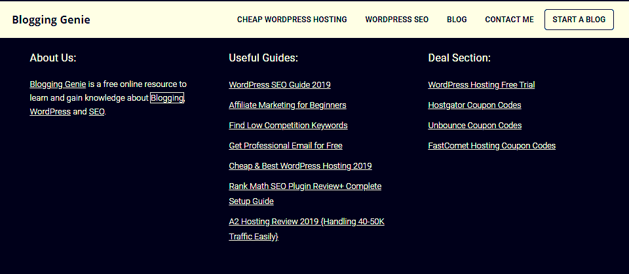Click FastComet Hosting Coupon Codes
629x274 pixels.
[x=492, y=145]
